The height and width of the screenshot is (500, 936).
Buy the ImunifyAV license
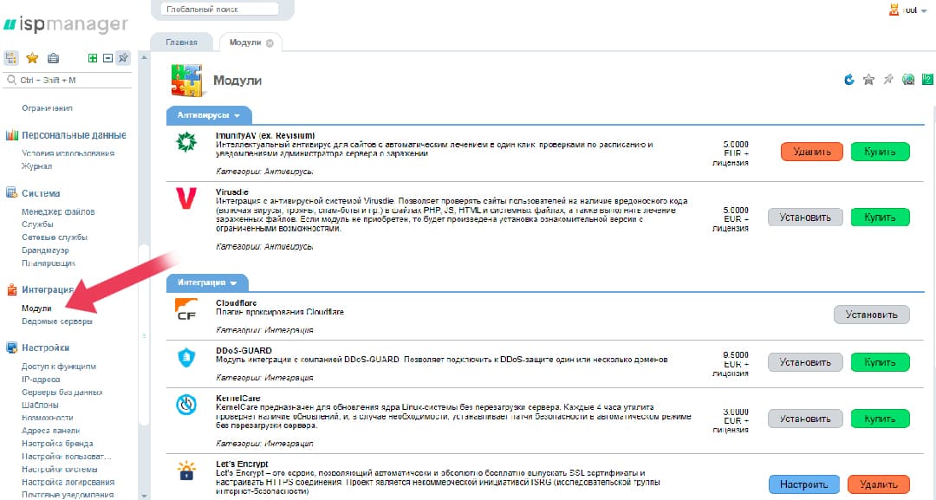point(880,152)
